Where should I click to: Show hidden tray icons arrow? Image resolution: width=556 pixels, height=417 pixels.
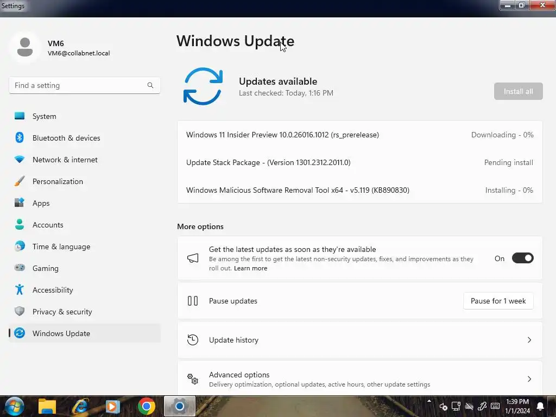429,401
